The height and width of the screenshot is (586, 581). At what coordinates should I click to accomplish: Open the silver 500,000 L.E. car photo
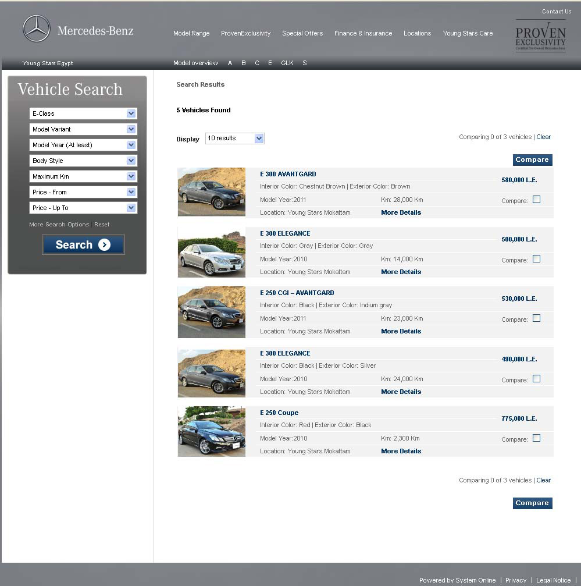tap(212, 252)
